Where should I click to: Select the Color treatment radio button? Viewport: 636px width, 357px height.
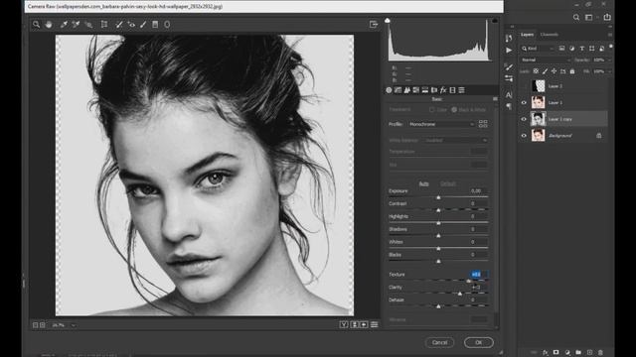432,110
